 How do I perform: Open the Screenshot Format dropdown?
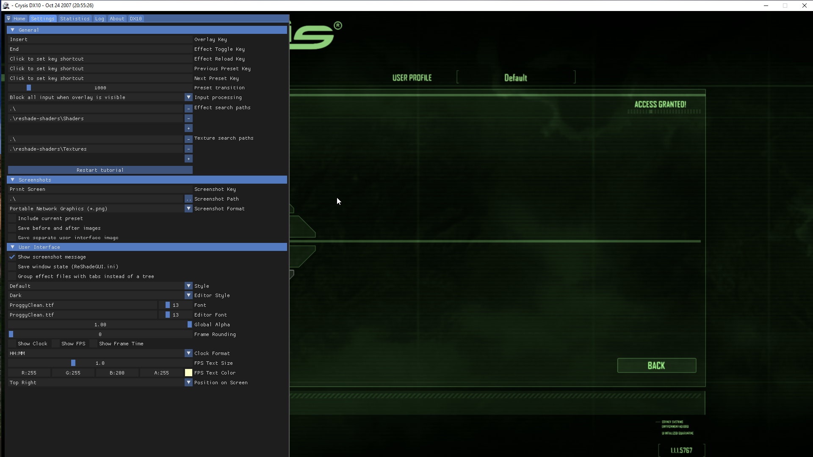(188, 209)
